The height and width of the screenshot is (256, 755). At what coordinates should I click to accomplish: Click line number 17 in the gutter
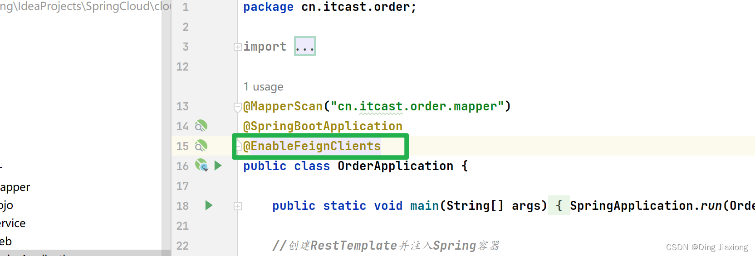click(x=182, y=186)
